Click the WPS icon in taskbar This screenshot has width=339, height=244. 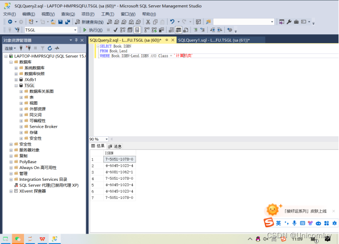(x=42, y=239)
